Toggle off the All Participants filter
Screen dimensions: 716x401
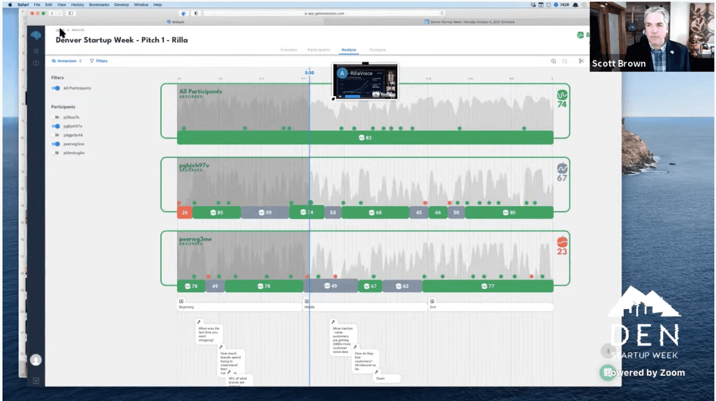55,88
